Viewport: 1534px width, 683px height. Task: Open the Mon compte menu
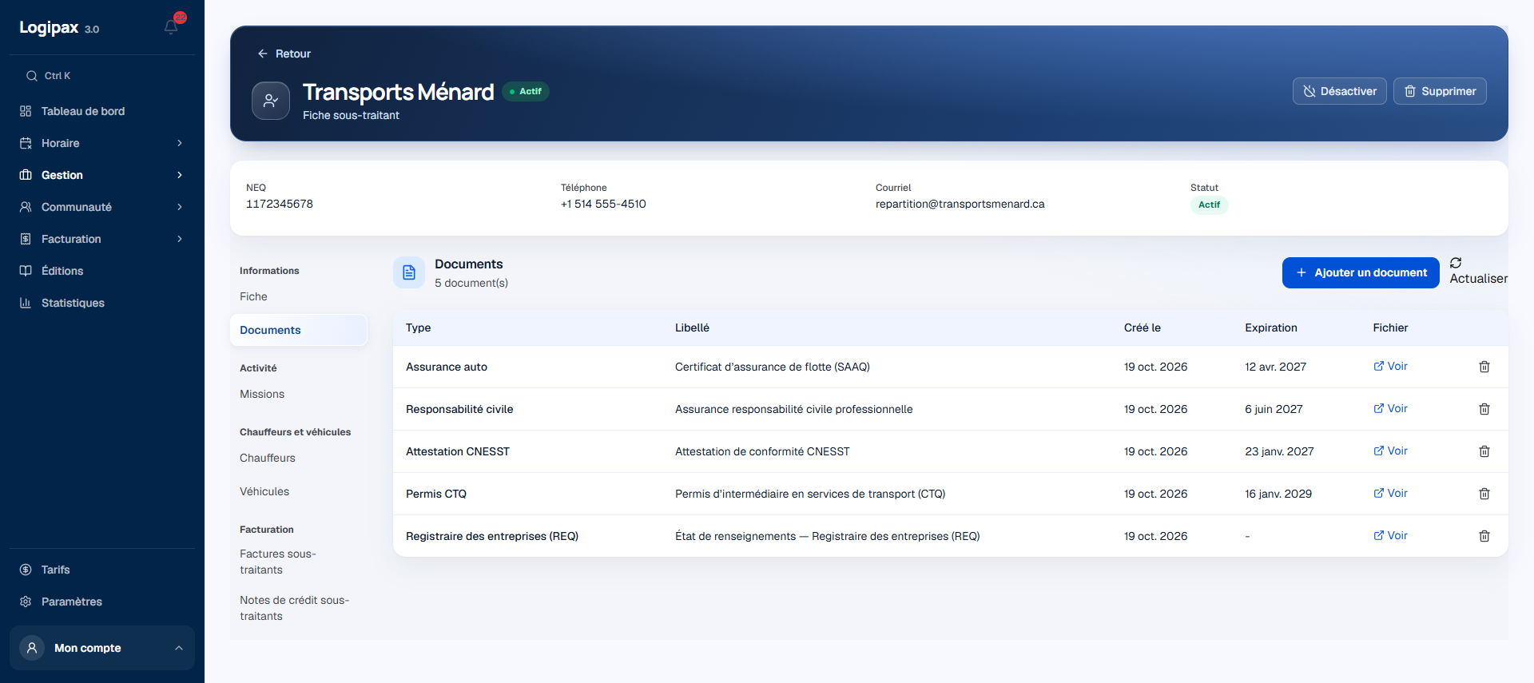click(102, 648)
